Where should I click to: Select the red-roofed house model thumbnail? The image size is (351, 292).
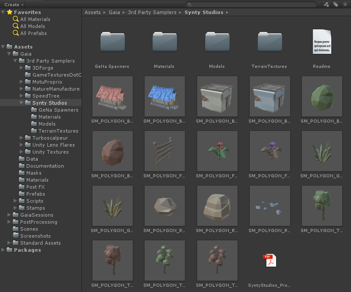click(x=112, y=96)
